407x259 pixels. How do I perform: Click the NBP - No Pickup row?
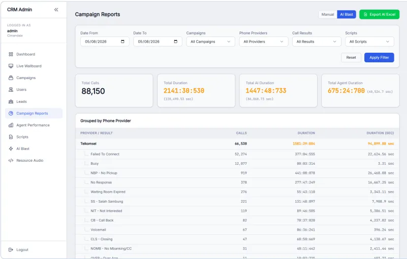237,173
